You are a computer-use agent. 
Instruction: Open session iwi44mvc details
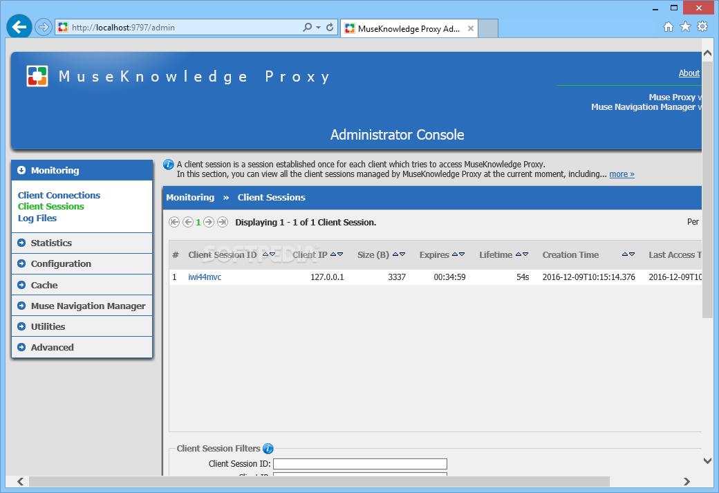tap(205, 277)
